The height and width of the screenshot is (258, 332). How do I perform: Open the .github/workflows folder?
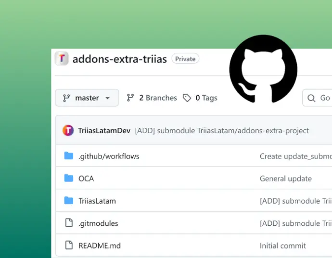[109, 156]
